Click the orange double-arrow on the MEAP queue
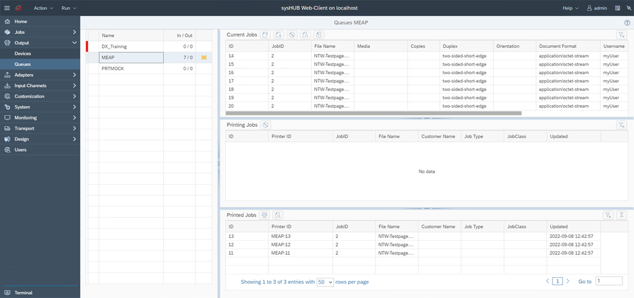The width and height of the screenshot is (634, 298). 204,58
